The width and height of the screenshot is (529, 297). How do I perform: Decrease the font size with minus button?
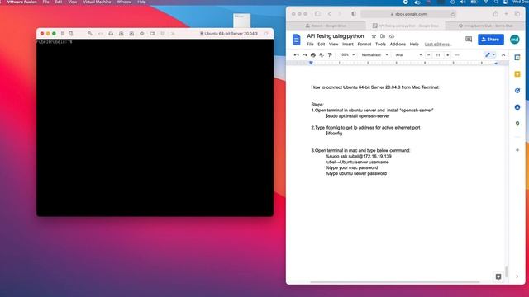(428, 55)
